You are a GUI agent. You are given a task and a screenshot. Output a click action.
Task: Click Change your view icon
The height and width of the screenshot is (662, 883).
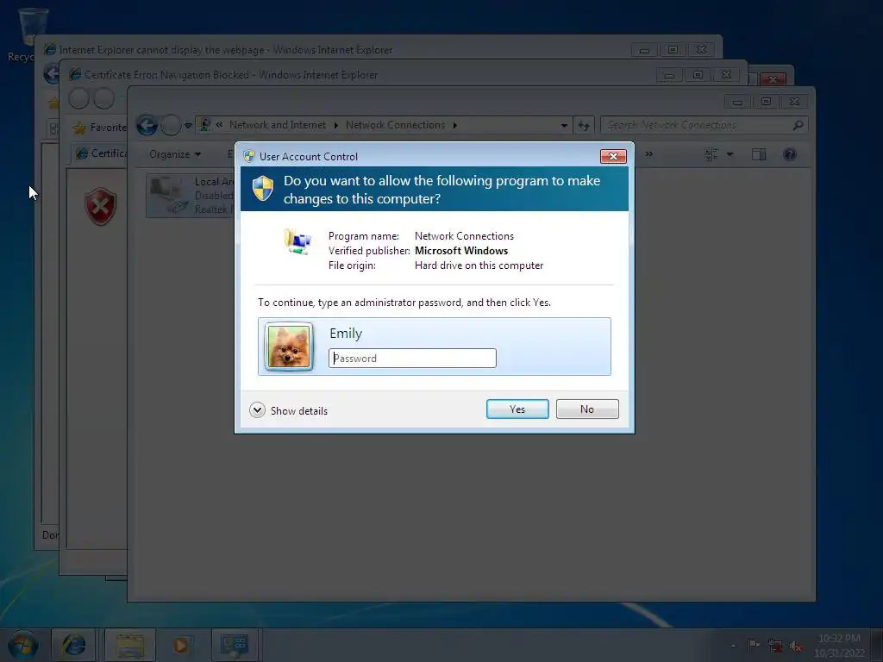pyautogui.click(x=711, y=154)
